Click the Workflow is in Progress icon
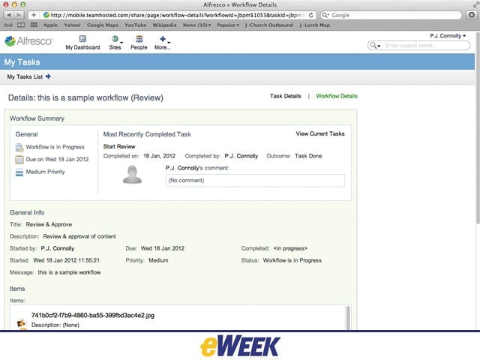Image resolution: width=480 pixels, height=360 pixels. (x=19, y=147)
